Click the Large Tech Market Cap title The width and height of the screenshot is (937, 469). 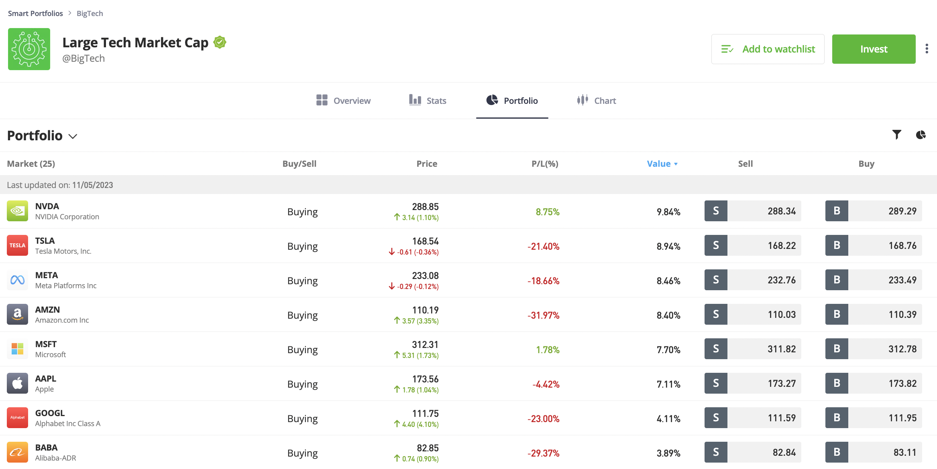135,42
